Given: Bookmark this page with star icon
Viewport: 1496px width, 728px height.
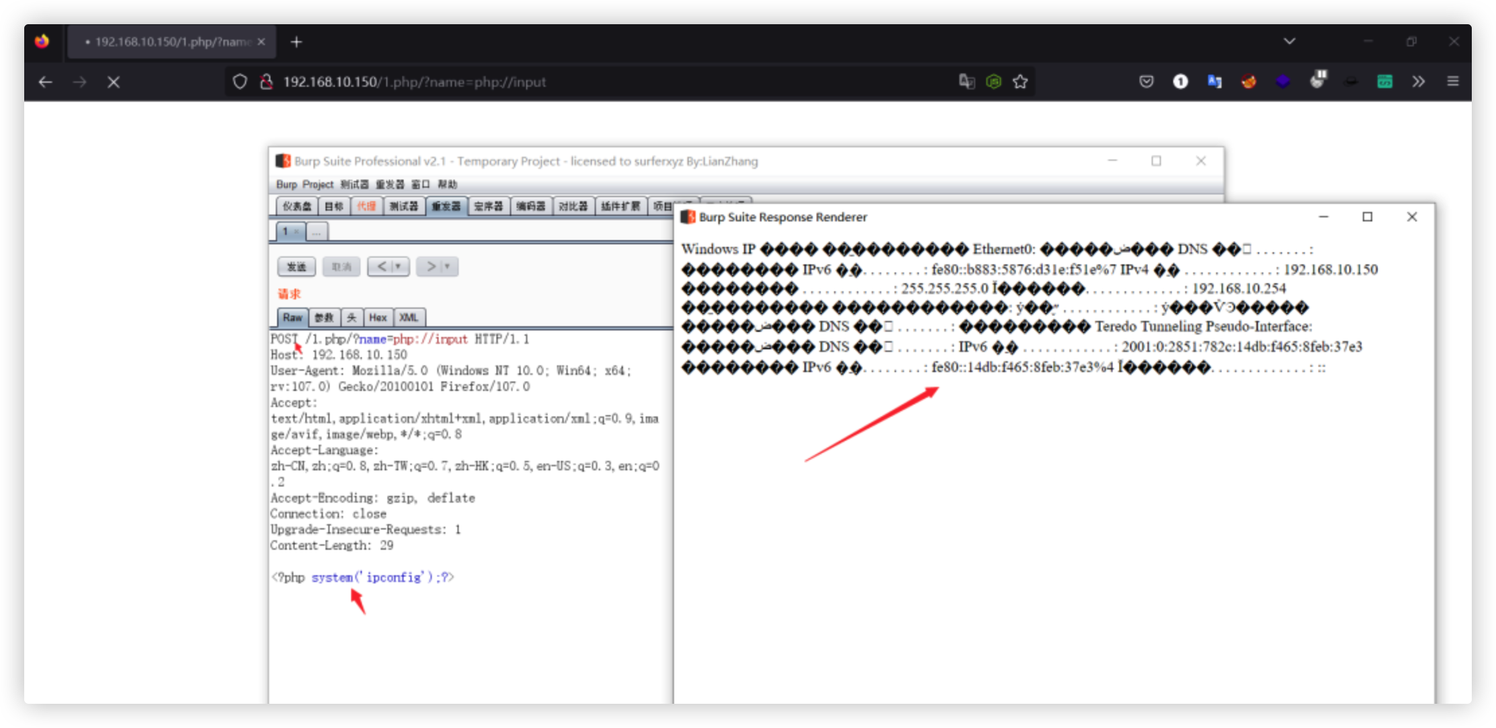Looking at the screenshot, I should click(1020, 81).
